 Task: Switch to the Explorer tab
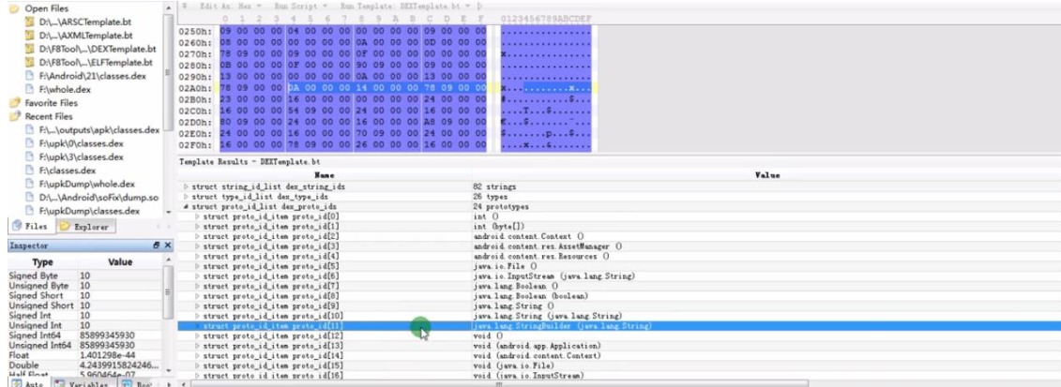(x=84, y=226)
